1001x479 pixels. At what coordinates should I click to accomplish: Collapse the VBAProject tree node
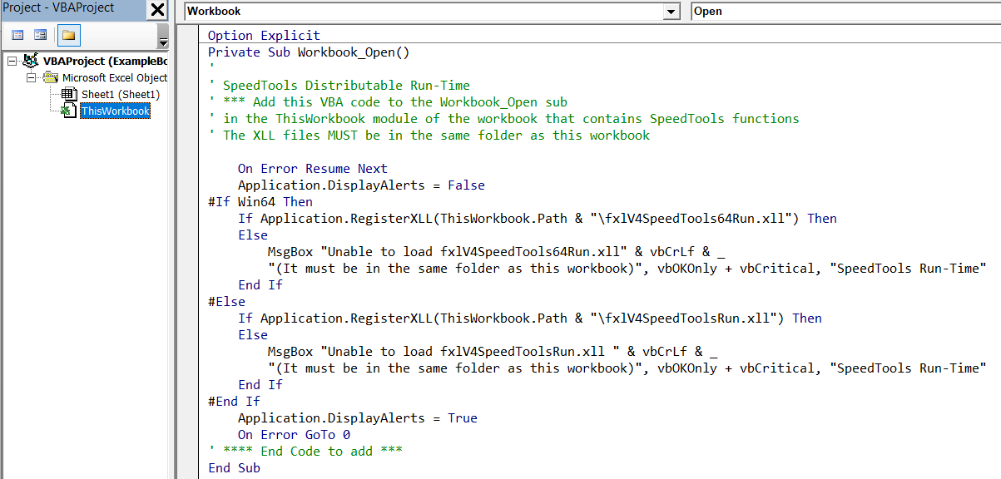(11, 62)
